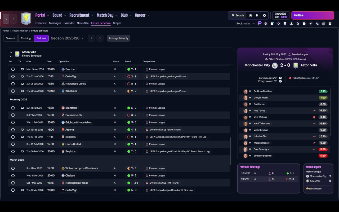
Task: Click the circular arrows icon in bookmarks bar
Action: coord(278,24)
